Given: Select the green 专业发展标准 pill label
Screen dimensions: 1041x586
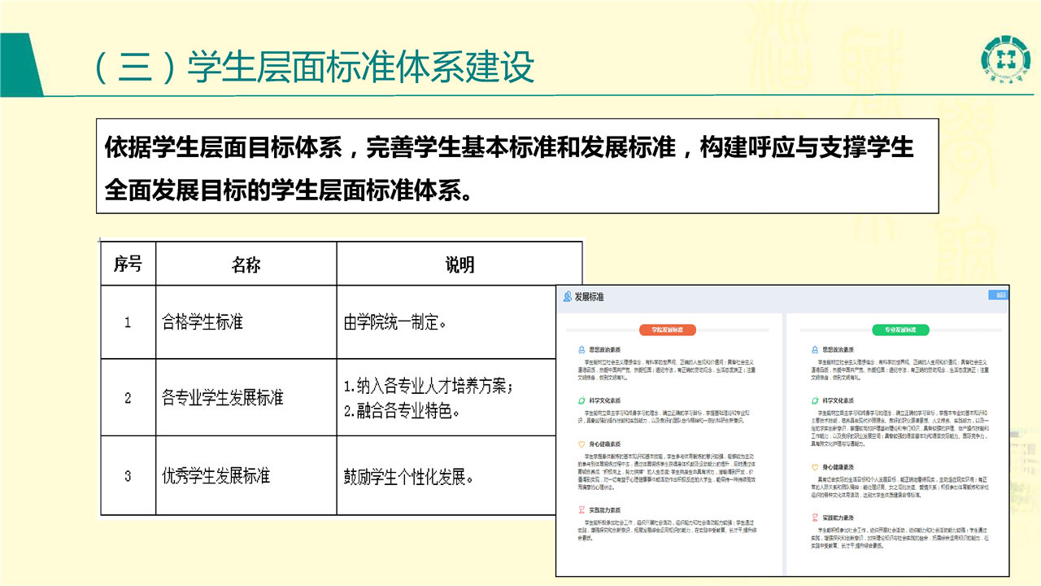Looking at the screenshot, I should pos(899,330).
